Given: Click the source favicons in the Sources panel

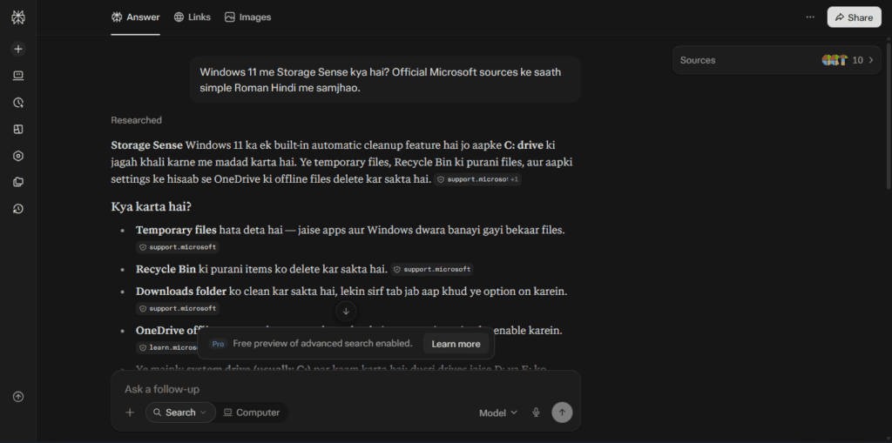Looking at the screenshot, I should coord(835,60).
